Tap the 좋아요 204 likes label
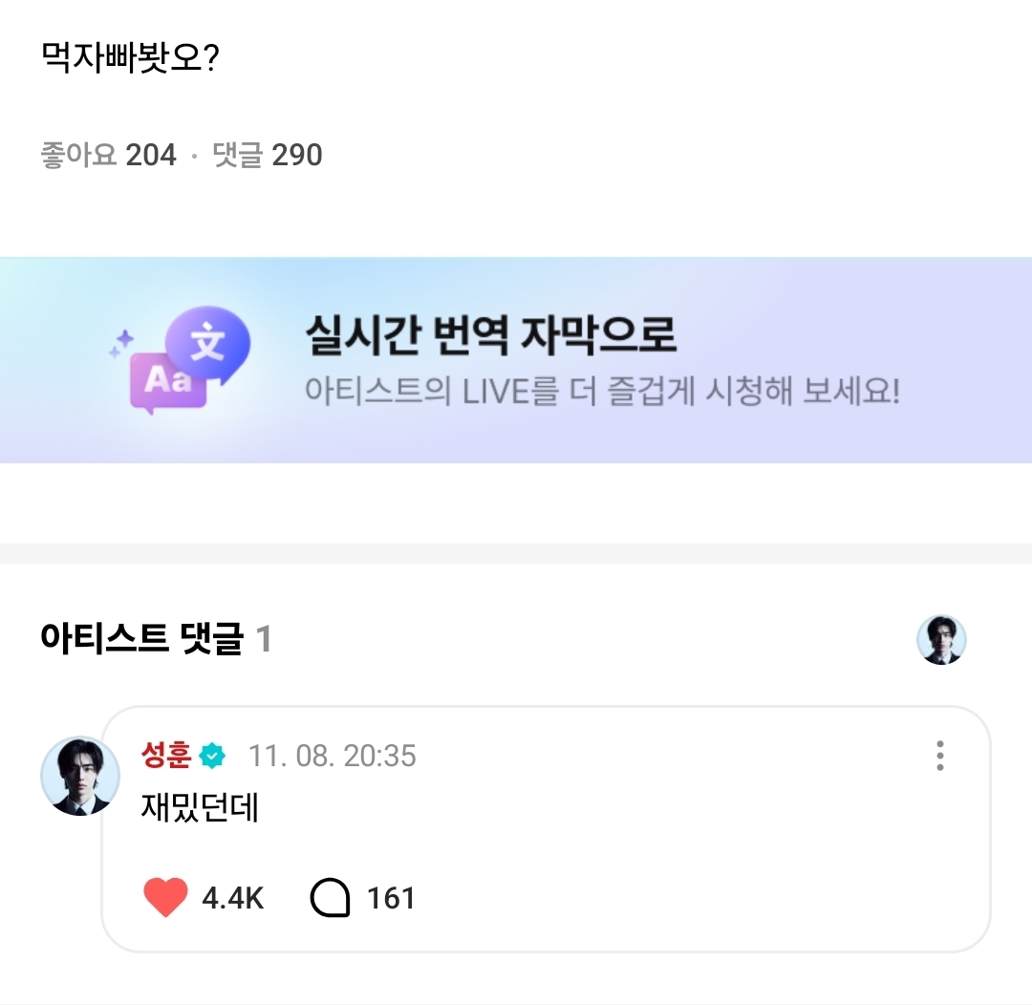The height and width of the screenshot is (1005, 1032). tap(108, 155)
